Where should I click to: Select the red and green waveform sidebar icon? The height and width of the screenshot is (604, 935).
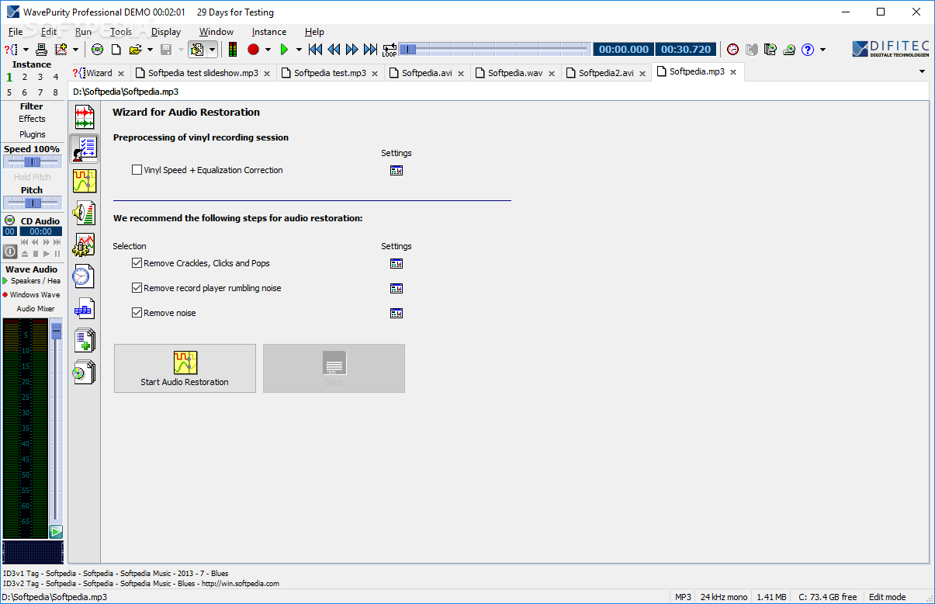pos(84,117)
